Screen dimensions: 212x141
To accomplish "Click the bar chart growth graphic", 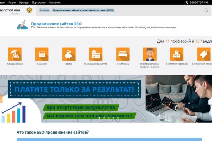I will point(13,112).
